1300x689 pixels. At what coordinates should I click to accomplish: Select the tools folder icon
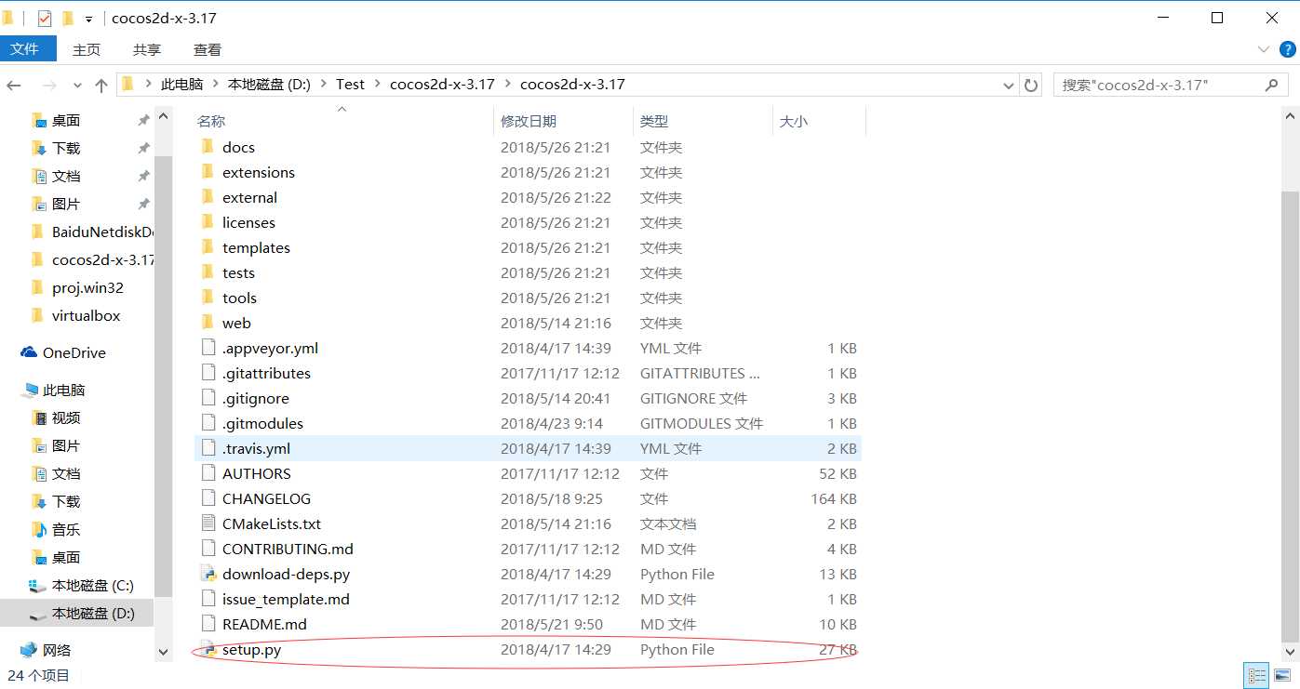click(208, 298)
